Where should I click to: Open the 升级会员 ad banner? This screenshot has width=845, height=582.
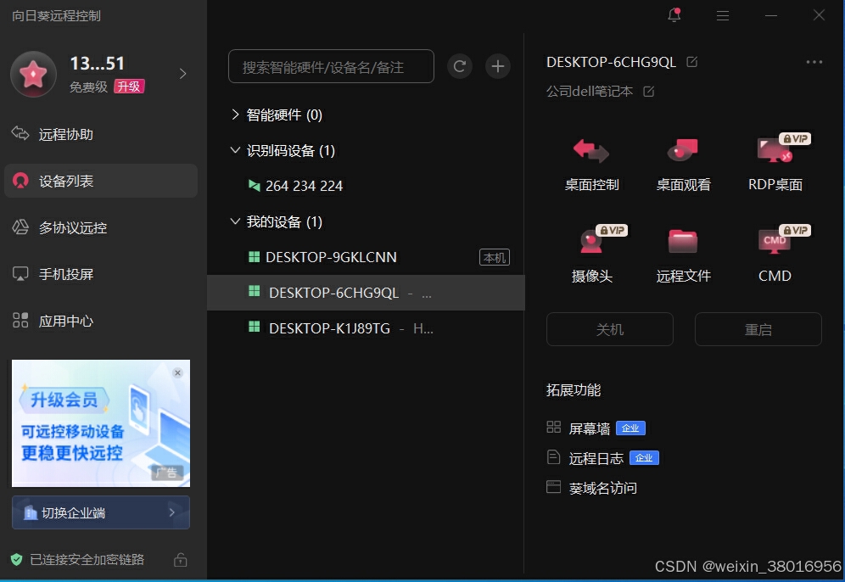tap(101, 423)
